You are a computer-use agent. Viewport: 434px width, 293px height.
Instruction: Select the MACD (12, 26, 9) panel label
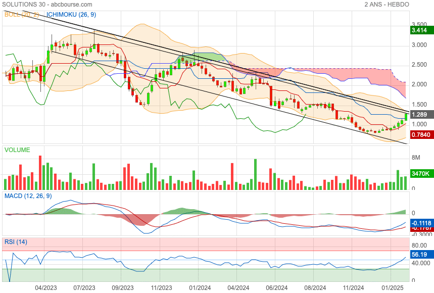[28, 196]
